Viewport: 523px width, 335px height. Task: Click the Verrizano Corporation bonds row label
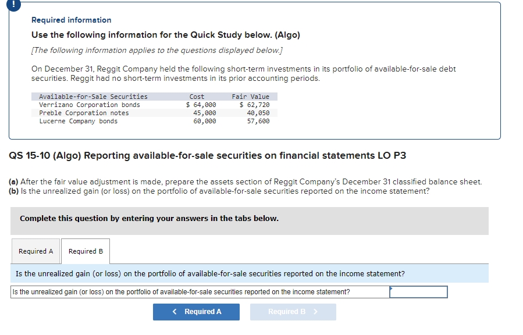point(90,105)
